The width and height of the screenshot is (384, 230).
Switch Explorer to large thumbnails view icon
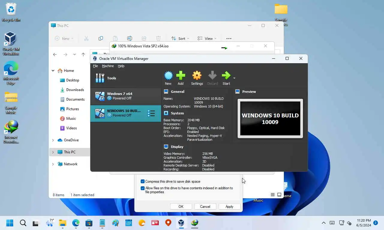pyautogui.click(x=279, y=195)
